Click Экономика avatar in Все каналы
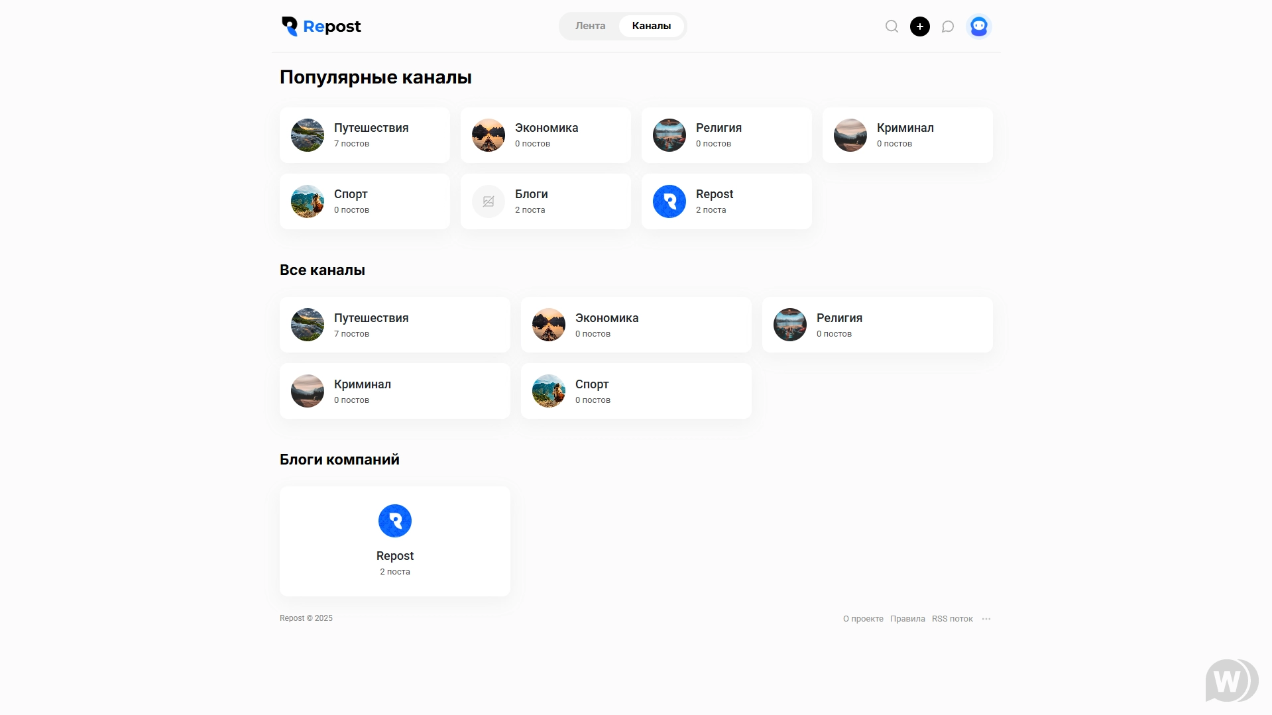Screen dimensions: 1272x715 548,325
